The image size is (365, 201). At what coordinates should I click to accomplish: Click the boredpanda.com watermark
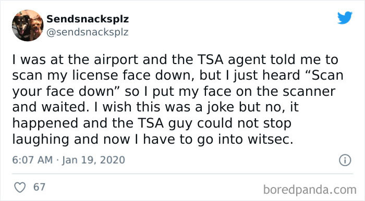click(x=310, y=190)
